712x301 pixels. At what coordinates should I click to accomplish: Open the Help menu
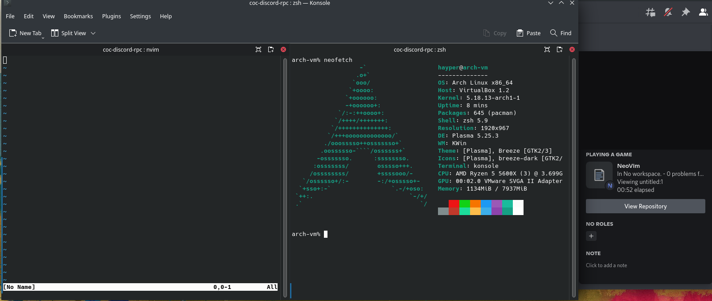pyautogui.click(x=166, y=16)
